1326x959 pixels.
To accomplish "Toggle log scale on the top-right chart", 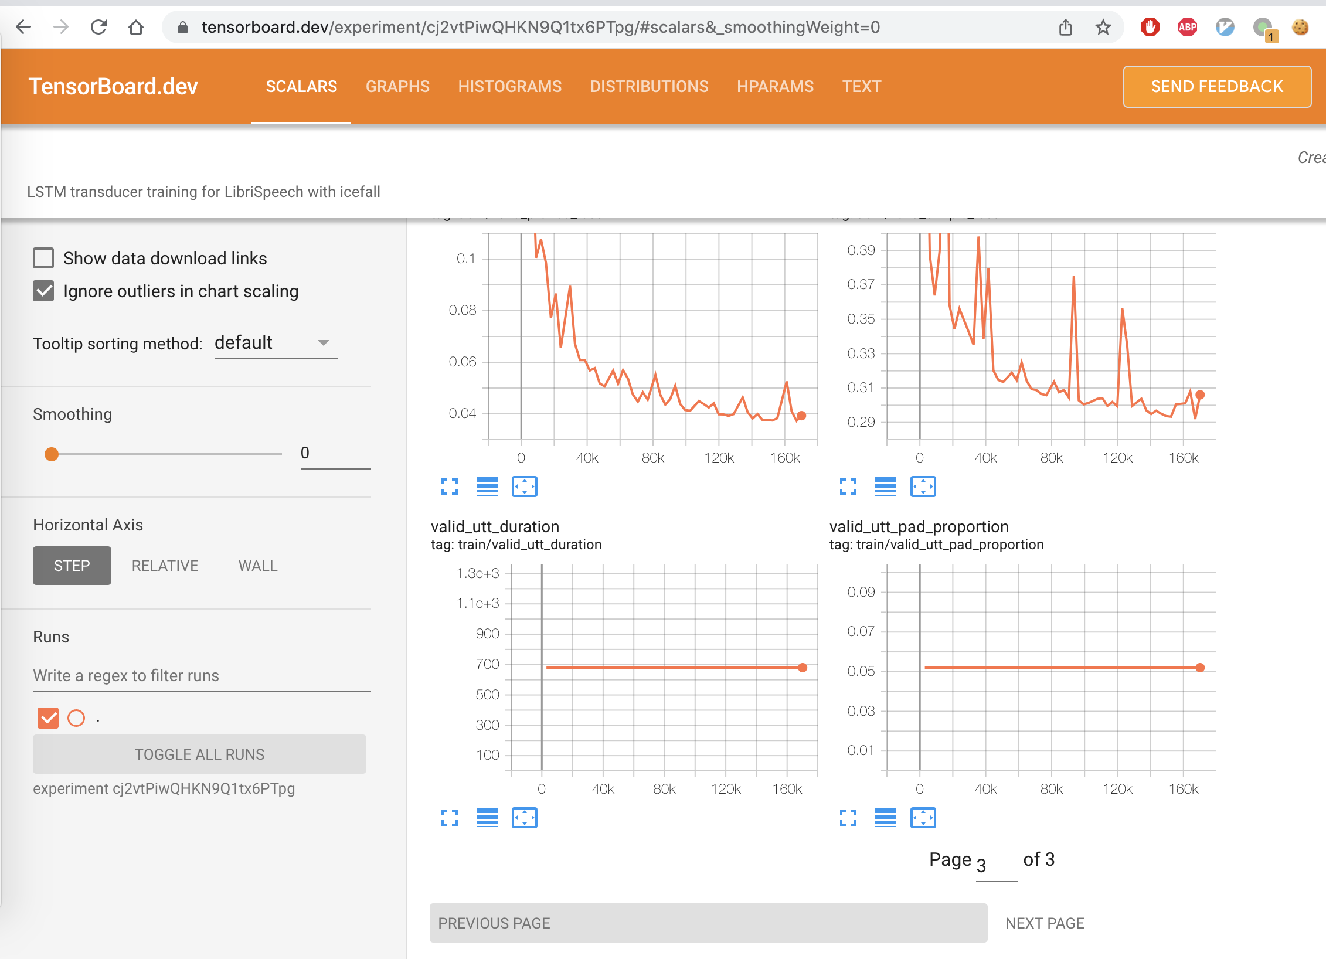I will [886, 487].
